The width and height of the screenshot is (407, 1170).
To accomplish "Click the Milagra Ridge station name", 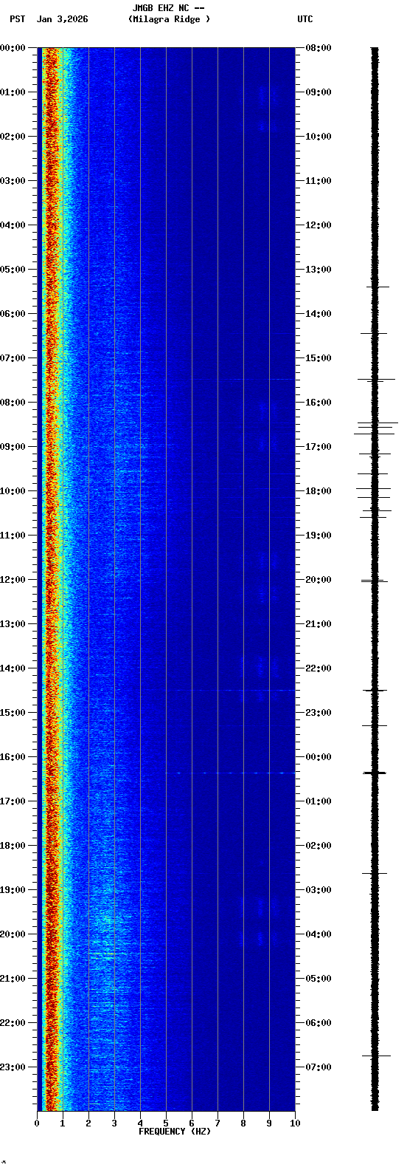I will click(x=169, y=19).
